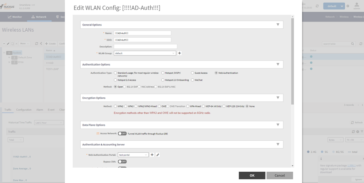Screen dimensions: 364x183
Task: Cancel the WLAN config edit
Action: (279, 175)
